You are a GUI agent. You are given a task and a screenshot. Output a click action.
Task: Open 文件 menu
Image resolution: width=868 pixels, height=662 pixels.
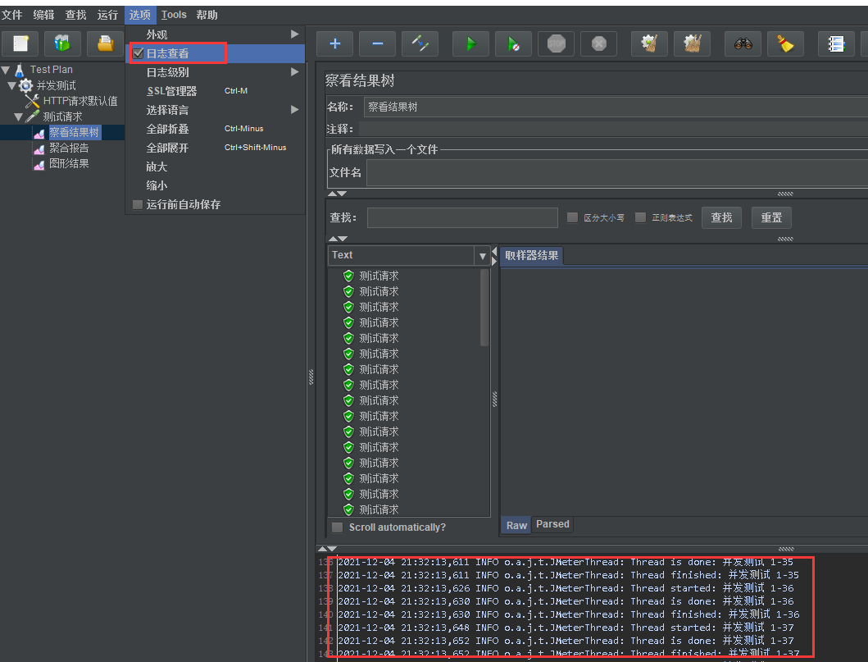[x=12, y=15]
